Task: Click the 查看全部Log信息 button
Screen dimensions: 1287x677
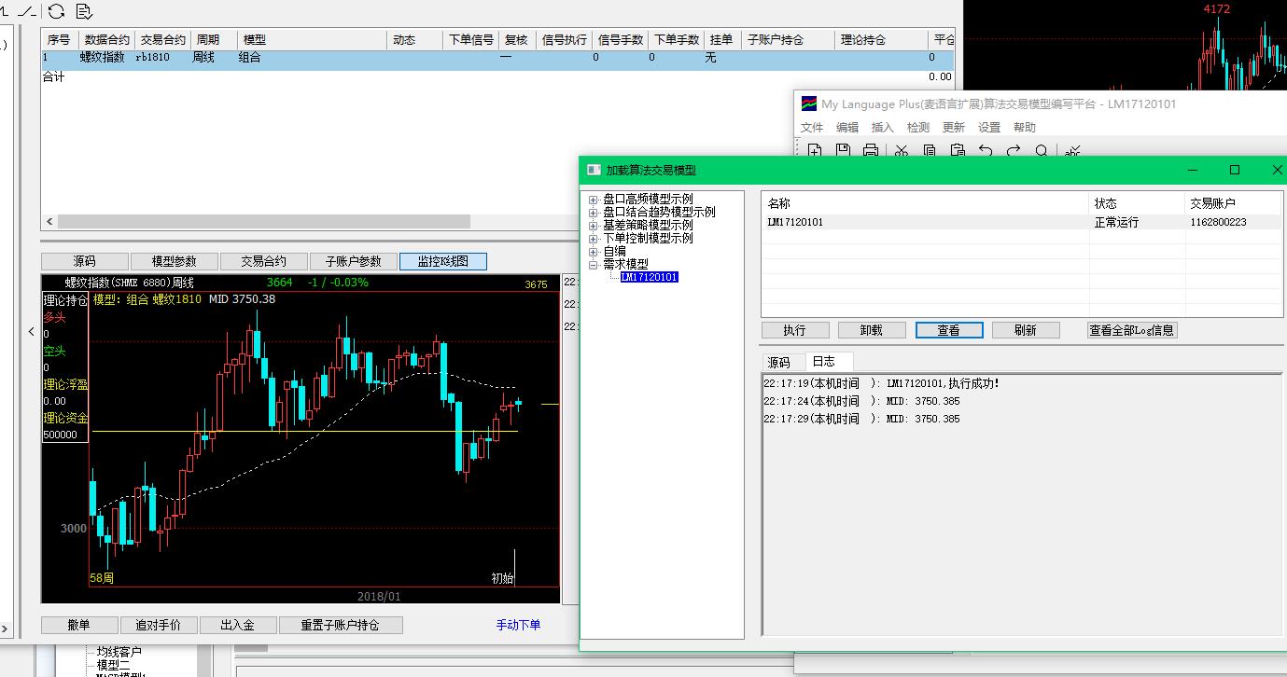Action: (x=1132, y=330)
